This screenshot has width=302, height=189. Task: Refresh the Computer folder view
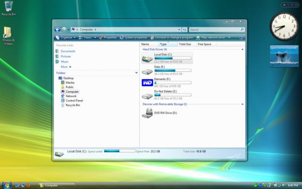click(184, 30)
